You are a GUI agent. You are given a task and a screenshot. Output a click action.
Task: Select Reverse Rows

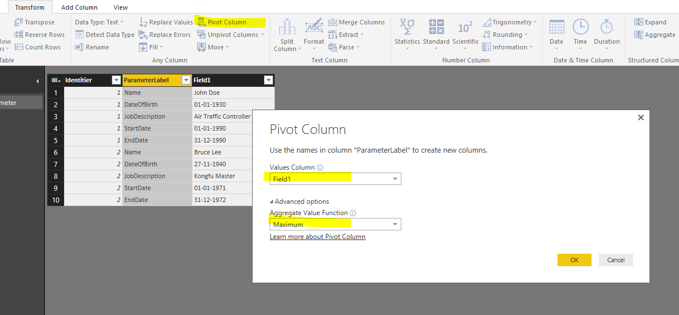(39, 35)
